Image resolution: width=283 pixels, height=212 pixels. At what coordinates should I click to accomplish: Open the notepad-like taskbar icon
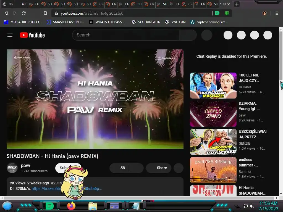click(136, 206)
